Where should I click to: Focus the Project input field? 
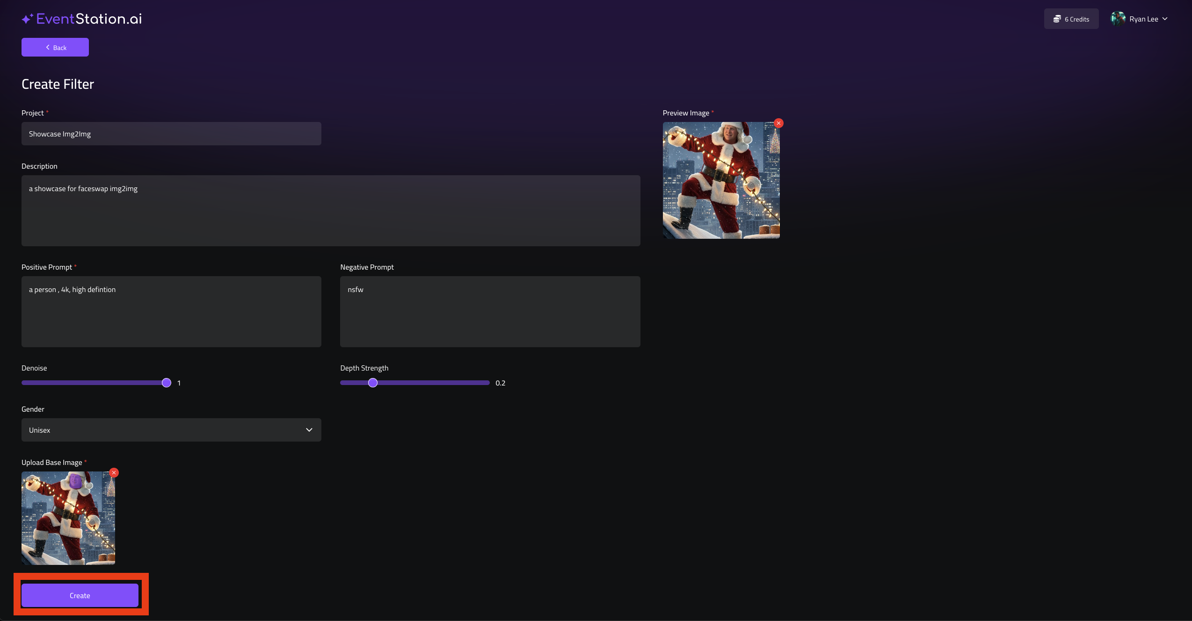(x=171, y=134)
